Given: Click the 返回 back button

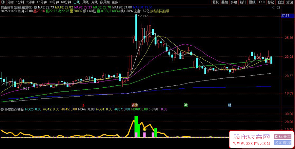Looking at the screenshot, I should (x=290, y=2).
